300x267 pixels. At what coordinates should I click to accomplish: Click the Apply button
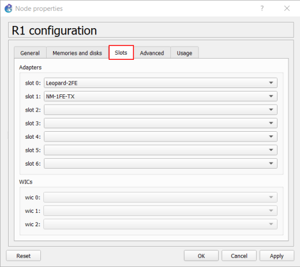[277, 255]
